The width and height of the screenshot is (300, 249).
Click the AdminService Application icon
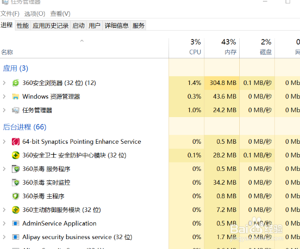16,223
